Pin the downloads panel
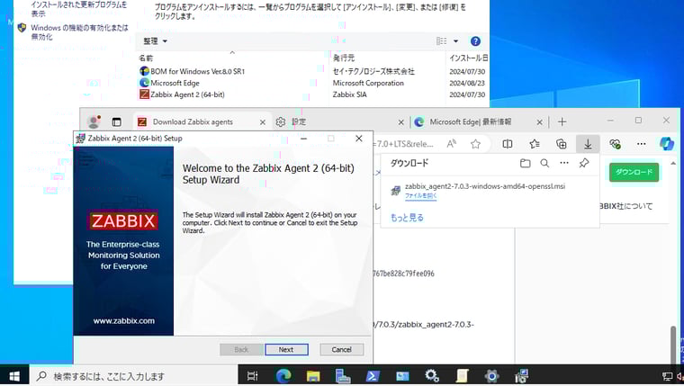 584,163
